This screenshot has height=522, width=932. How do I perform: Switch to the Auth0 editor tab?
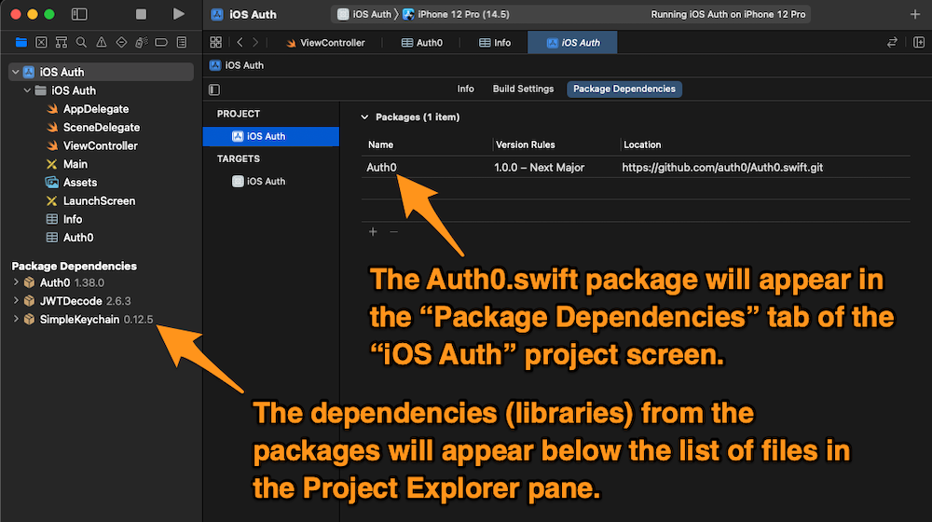click(x=422, y=43)
